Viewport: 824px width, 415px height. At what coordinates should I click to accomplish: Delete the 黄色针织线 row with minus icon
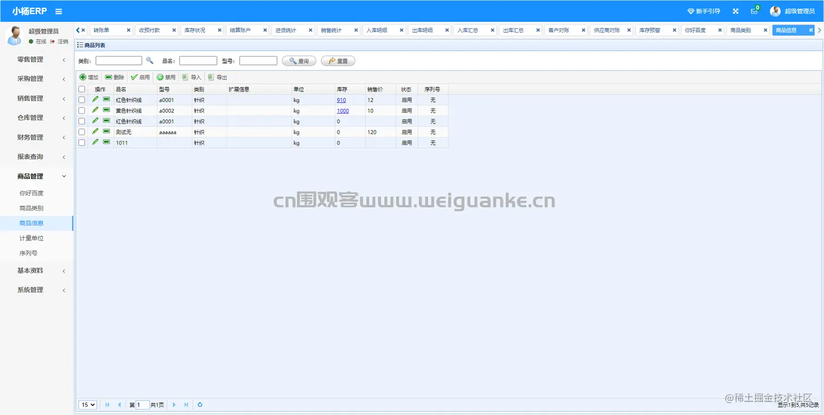(x=106, y=110)
